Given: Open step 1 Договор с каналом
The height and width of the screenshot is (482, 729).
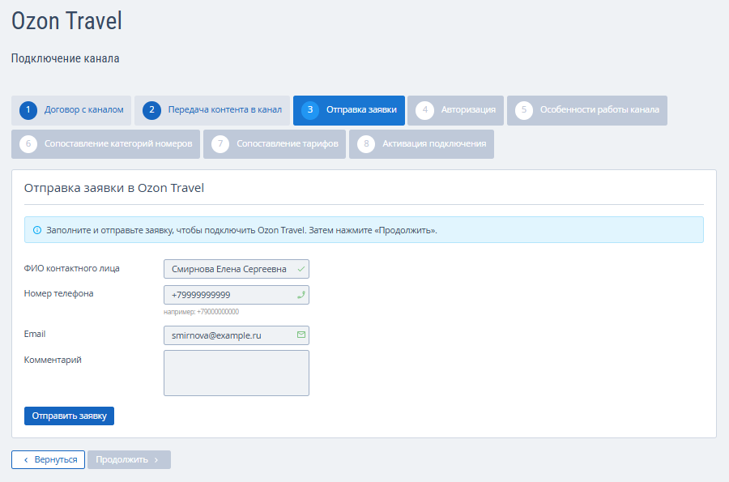Looking at the screenshot, I should [x=71, y=110].
